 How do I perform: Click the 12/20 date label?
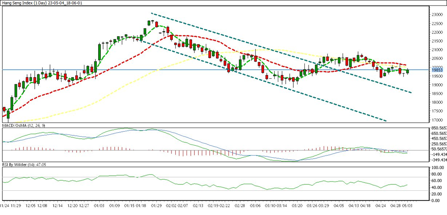click(73, 205)
